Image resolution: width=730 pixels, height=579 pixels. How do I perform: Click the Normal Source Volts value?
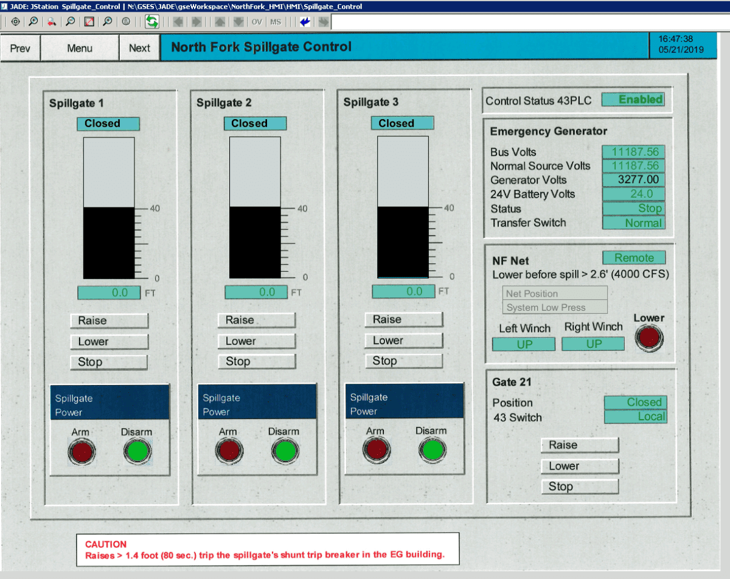point(634,166)
